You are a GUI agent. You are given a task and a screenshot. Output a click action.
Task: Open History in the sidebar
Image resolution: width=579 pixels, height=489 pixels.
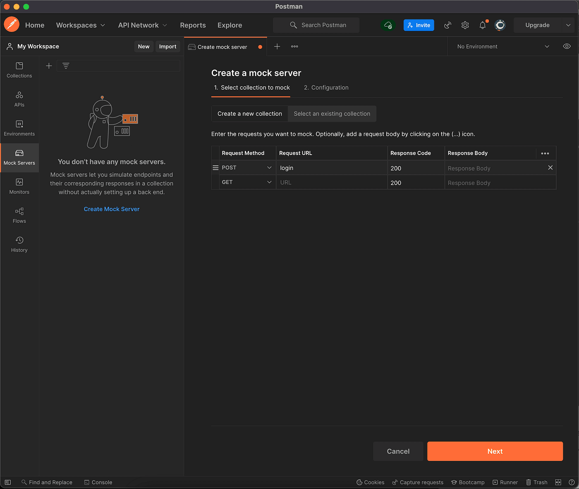(19, 244)
